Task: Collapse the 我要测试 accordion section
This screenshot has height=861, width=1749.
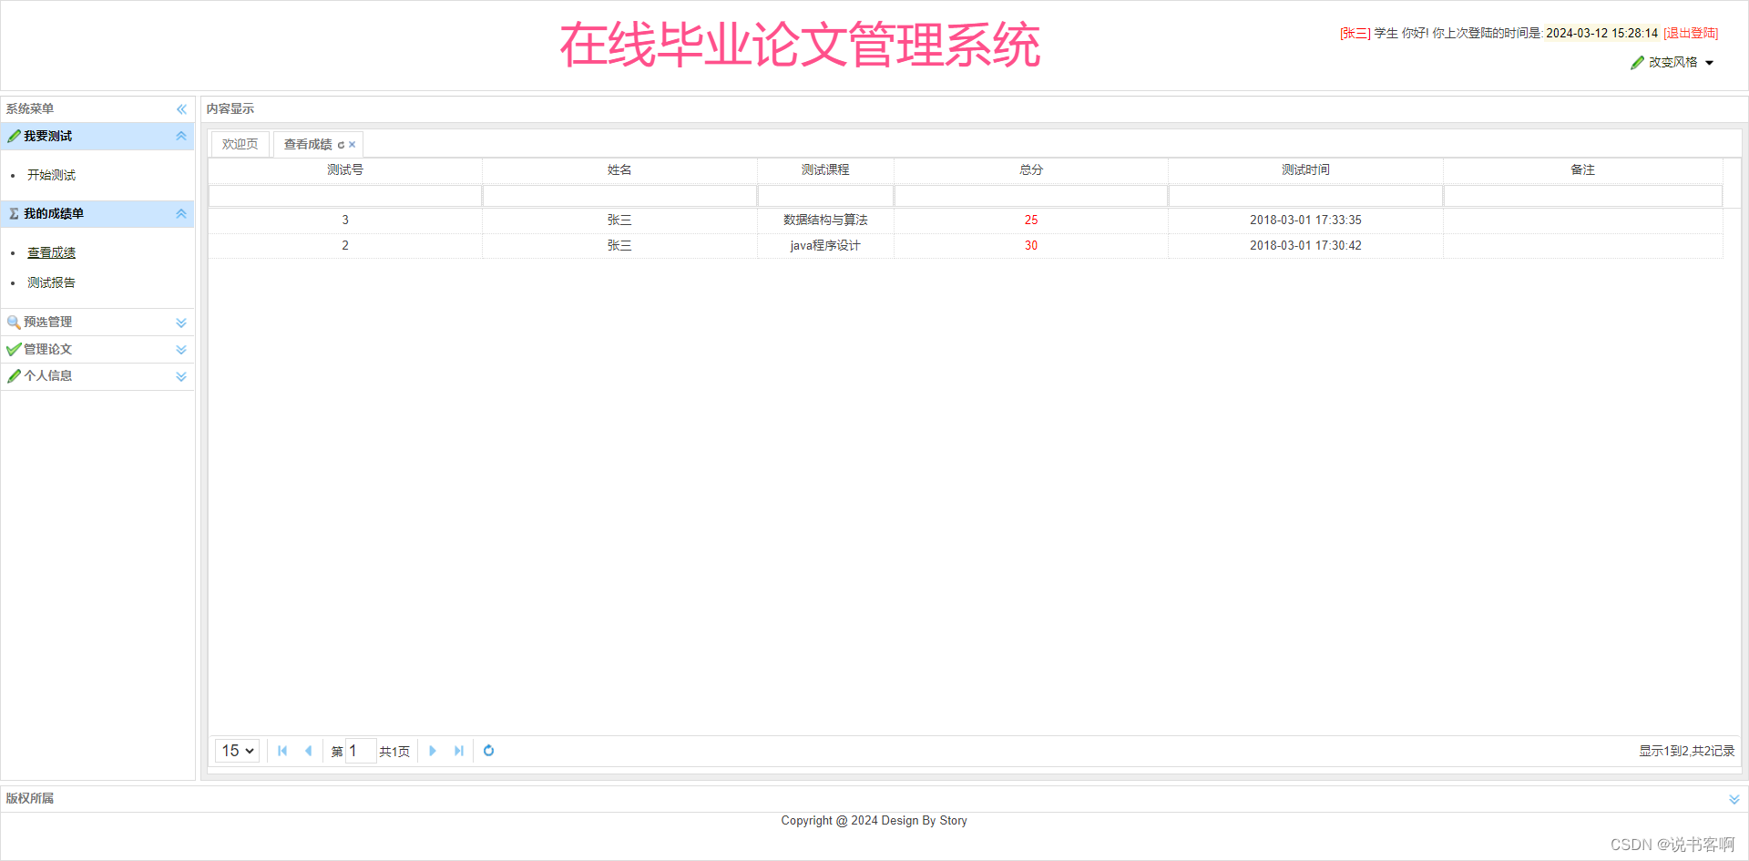Action: point(181,136)
